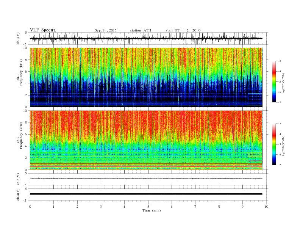Click the "Time (min)" axis label
Image resolution: width=300 pixels, height=232 pixels.
(152, 210)
